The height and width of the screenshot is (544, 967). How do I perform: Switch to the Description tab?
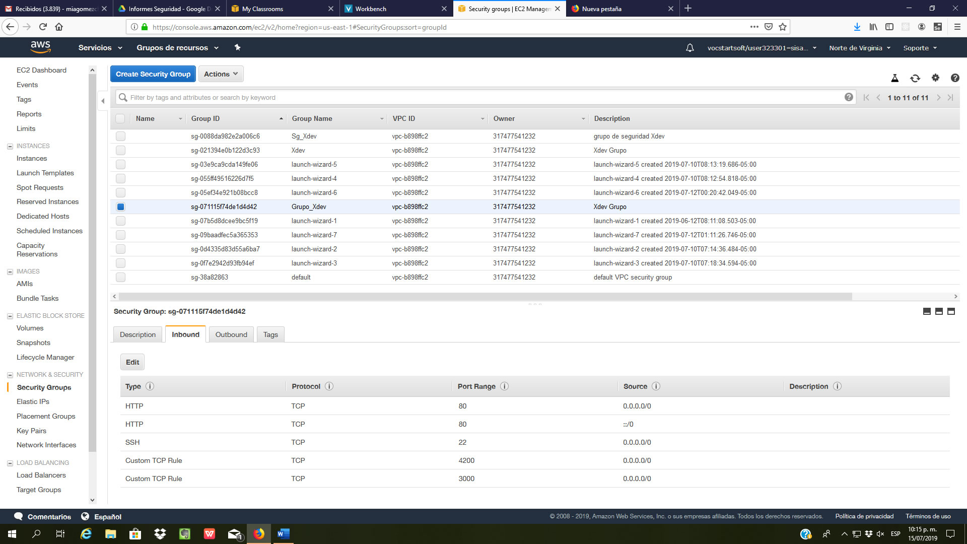137,334
